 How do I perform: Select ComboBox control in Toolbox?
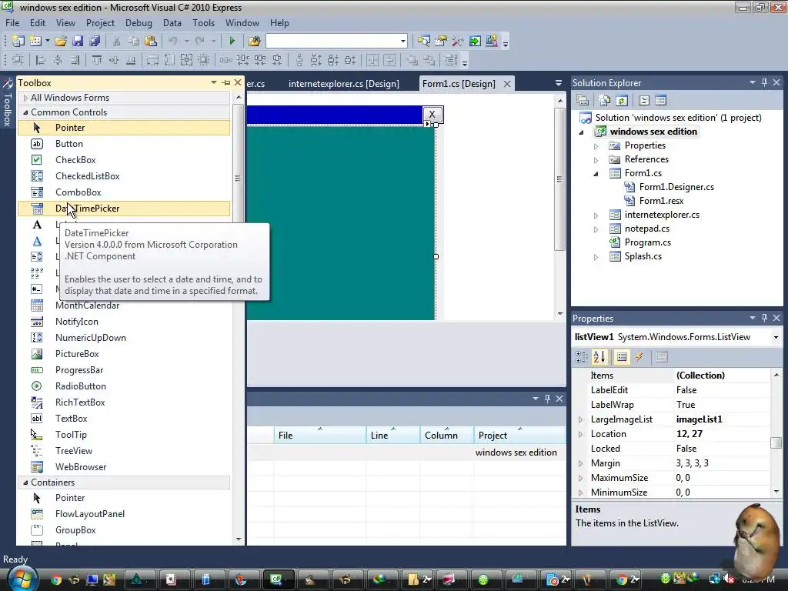coord(124,192)
